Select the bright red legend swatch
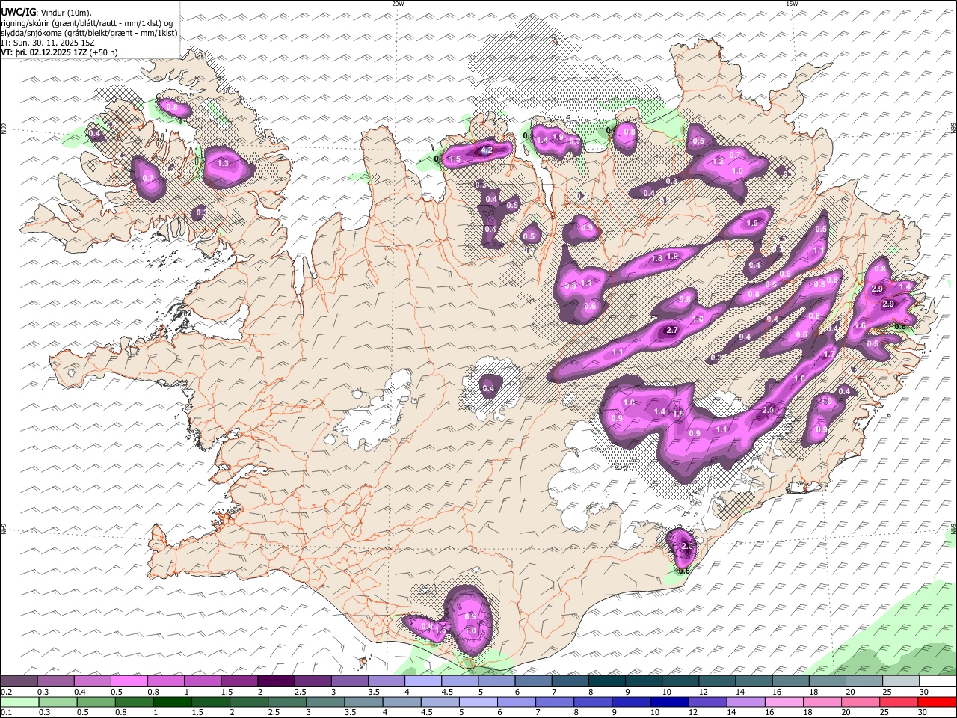 (937, 702)
